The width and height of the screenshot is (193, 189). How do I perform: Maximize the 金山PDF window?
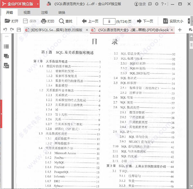click(x=180, y=4)
